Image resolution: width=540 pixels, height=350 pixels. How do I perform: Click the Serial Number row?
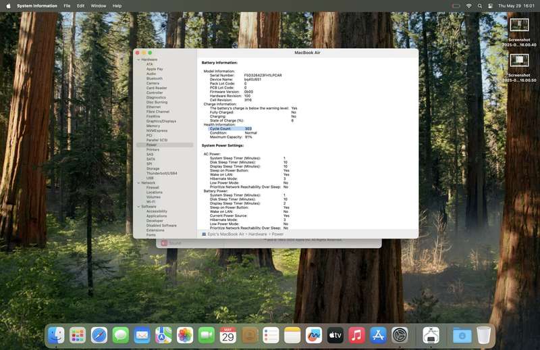[x=246, y=75]
